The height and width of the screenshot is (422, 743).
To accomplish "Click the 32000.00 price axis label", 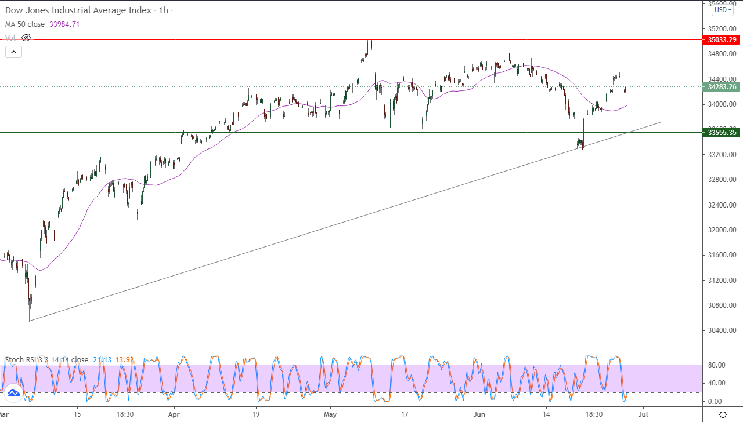I will tap(721, 230).
